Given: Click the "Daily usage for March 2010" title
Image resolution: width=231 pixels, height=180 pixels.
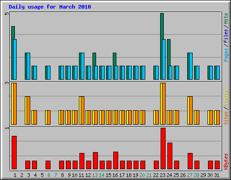Looking at the screenshot, I should 50,7.
